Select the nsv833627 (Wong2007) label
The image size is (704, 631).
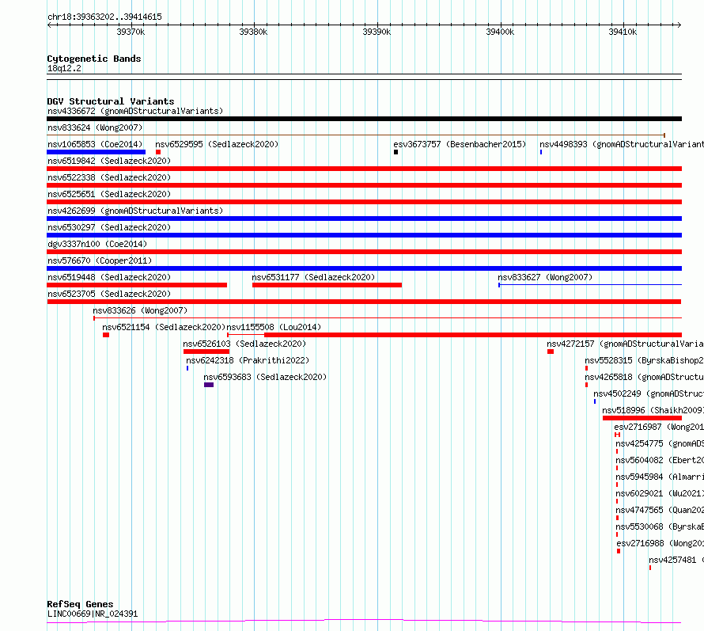pyautogui.click(x=545, y=277)
